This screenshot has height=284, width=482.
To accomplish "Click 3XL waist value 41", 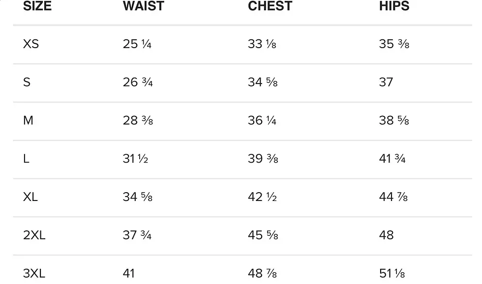I will click(129, 273).
